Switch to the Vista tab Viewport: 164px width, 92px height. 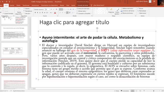click(x=68, y=5)
